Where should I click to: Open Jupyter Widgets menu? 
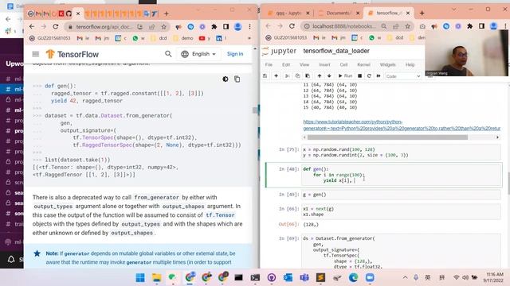(x=388, y=64)
